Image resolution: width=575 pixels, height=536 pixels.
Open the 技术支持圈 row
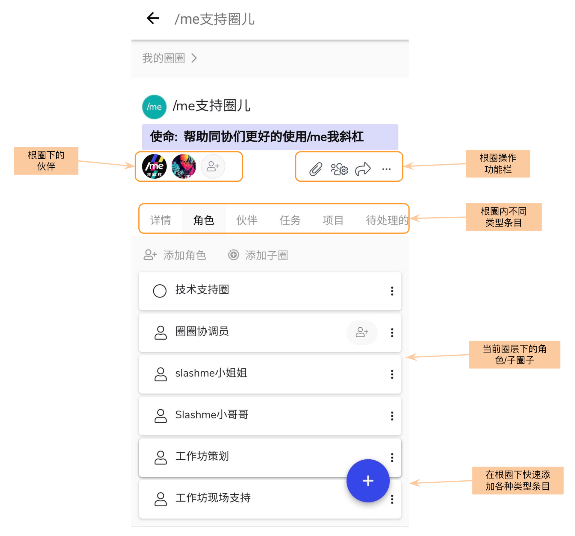[x=270, y=291]
